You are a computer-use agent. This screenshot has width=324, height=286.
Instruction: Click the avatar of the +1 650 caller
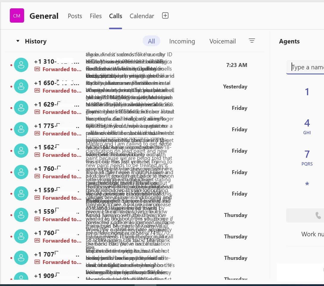click(x=21, y=86)
